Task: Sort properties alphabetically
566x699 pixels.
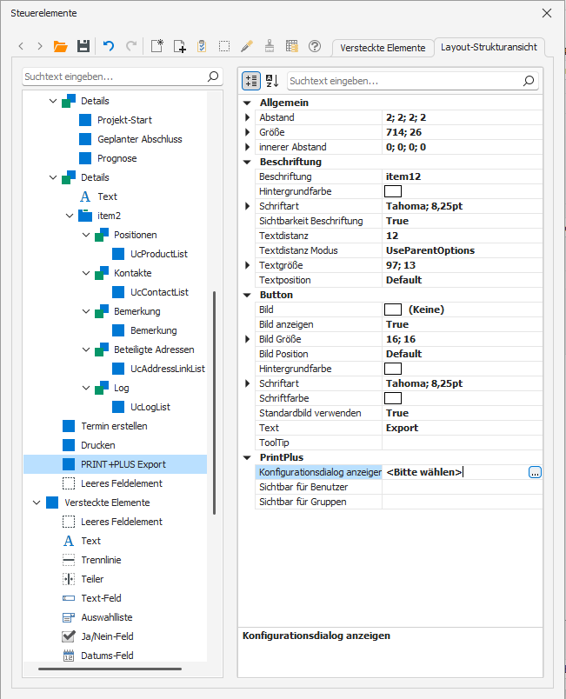Action: 272,81
